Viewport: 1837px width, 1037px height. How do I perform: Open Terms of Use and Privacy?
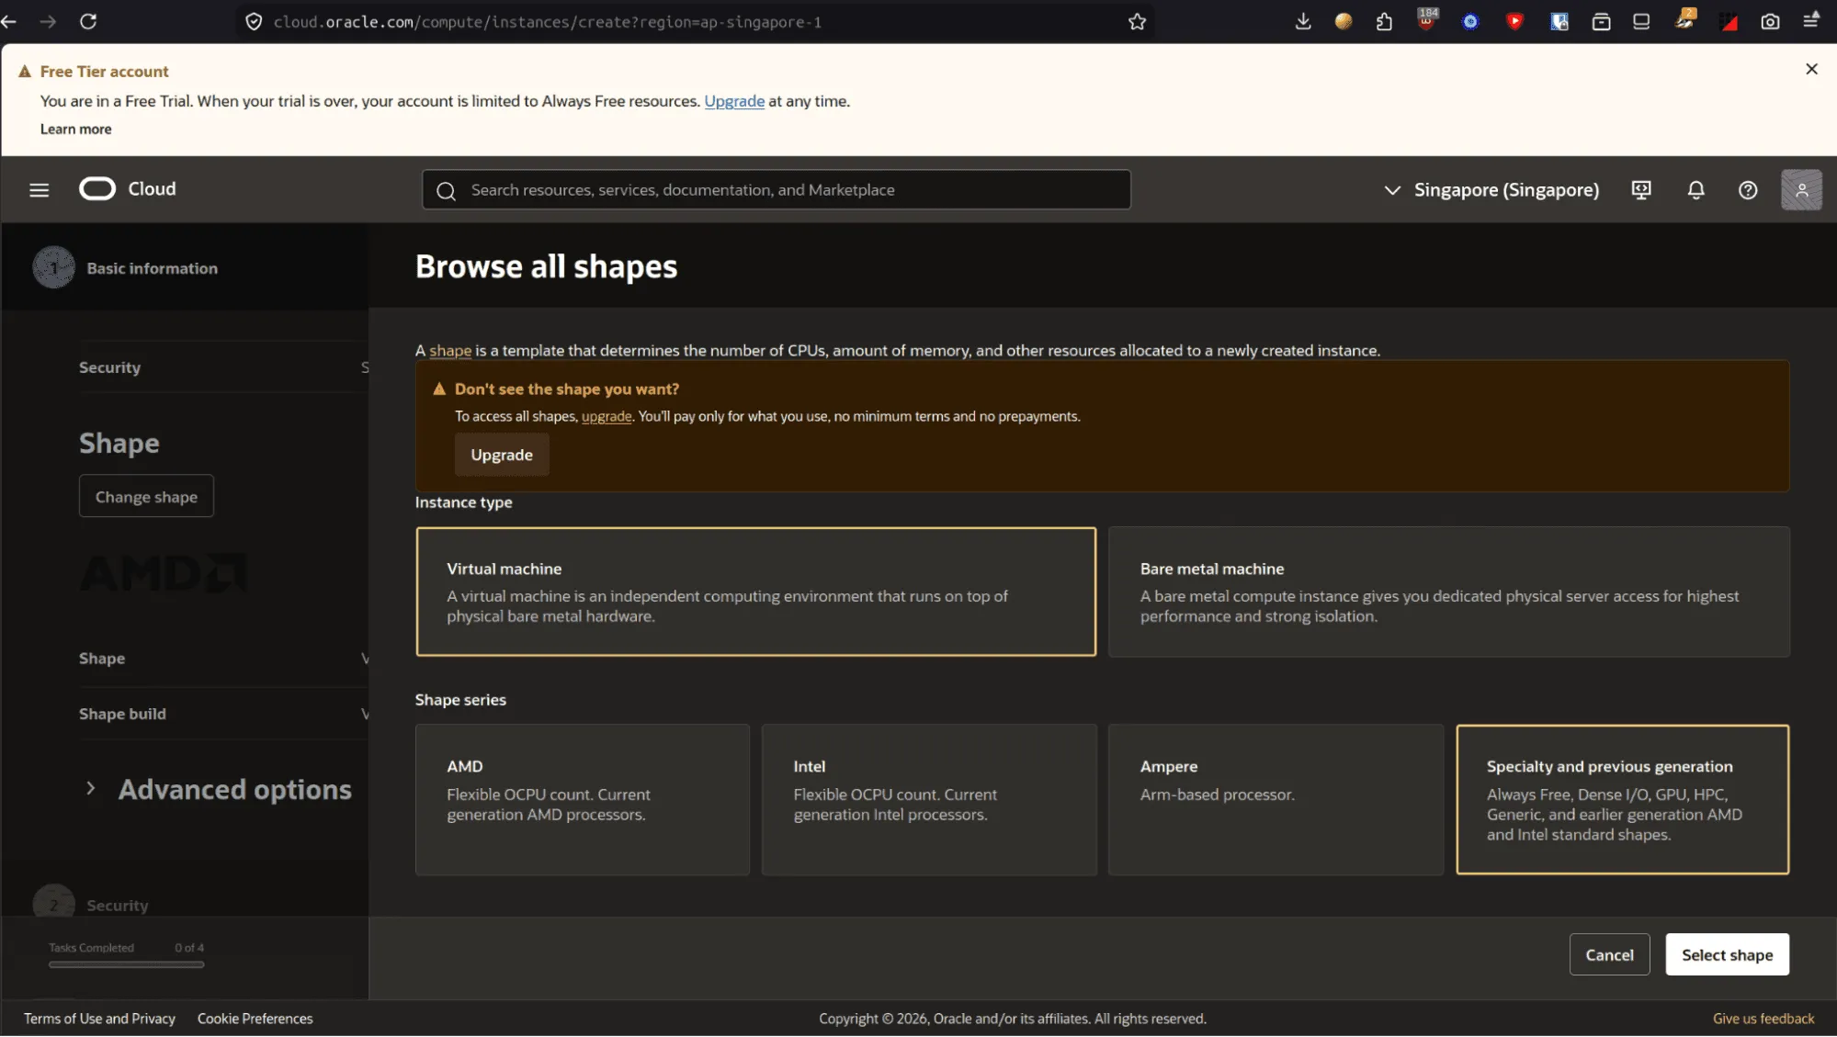click(x=99, y=1019)
